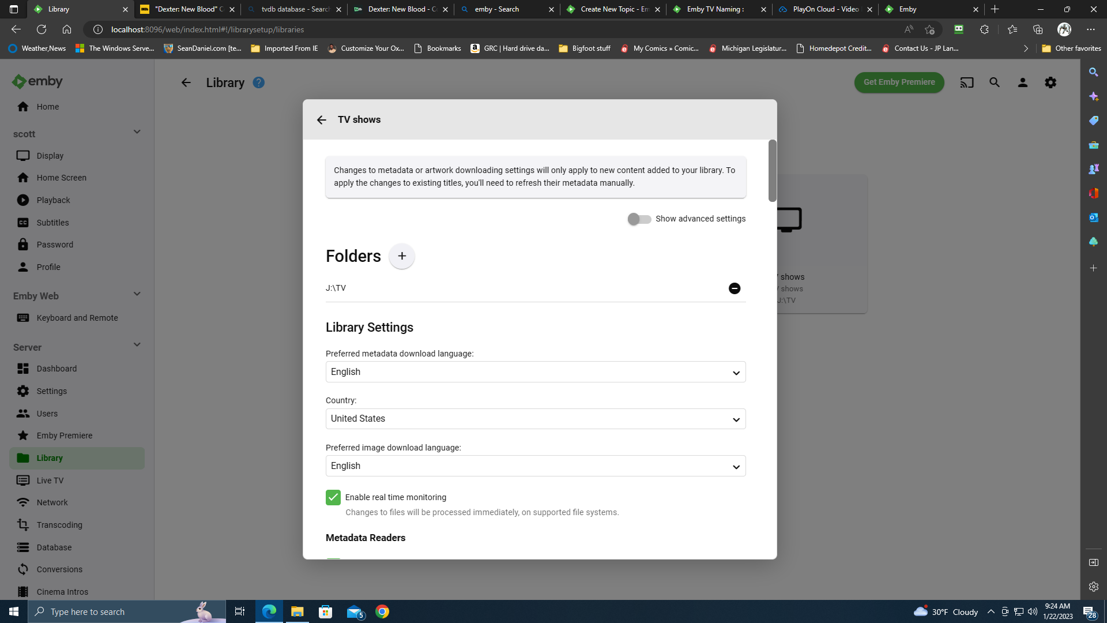The image size is (1107, 623).
Task: Open Chrome from taskbar
Action: [x=382, y=611]
